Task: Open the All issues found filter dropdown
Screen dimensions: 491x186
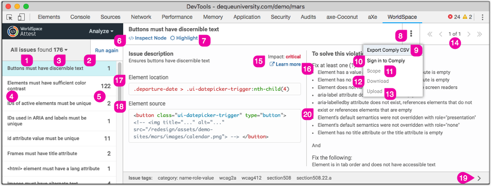Action: tap(40, 50)
